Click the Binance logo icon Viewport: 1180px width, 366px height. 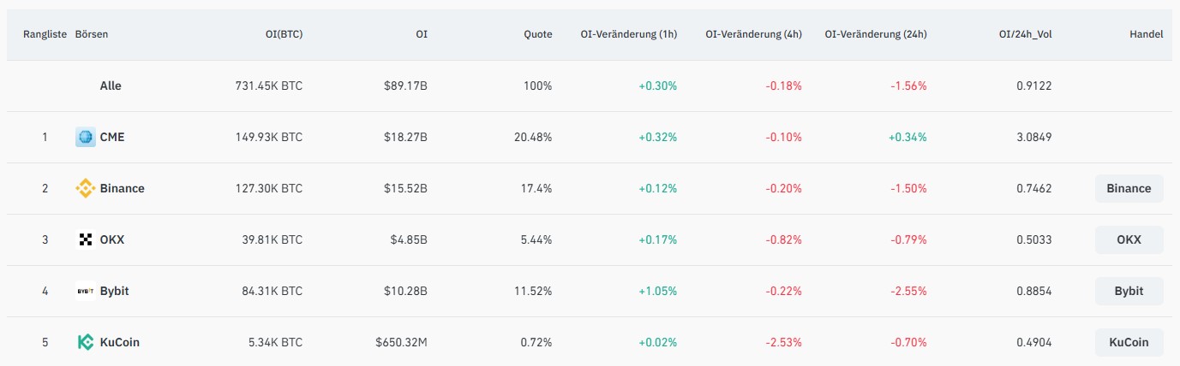[x=86, y=188]
